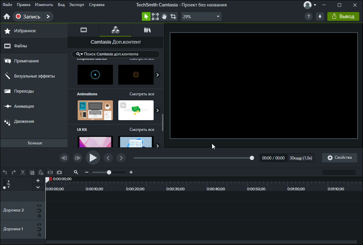363x245 pixels.
Task: Step forward one frame
Action: click(x=78, y=158)
